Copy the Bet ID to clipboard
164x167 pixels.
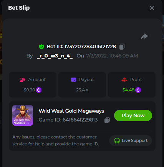click(122, 47)
